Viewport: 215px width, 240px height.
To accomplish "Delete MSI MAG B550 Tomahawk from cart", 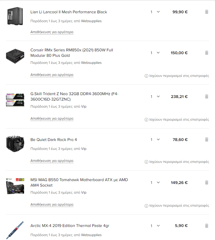I will (207, 182).
